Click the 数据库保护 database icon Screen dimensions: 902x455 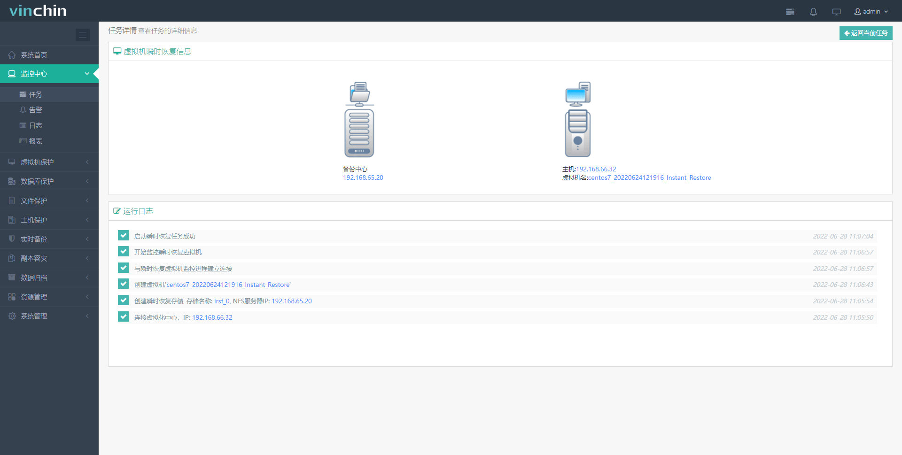point(12,181)
